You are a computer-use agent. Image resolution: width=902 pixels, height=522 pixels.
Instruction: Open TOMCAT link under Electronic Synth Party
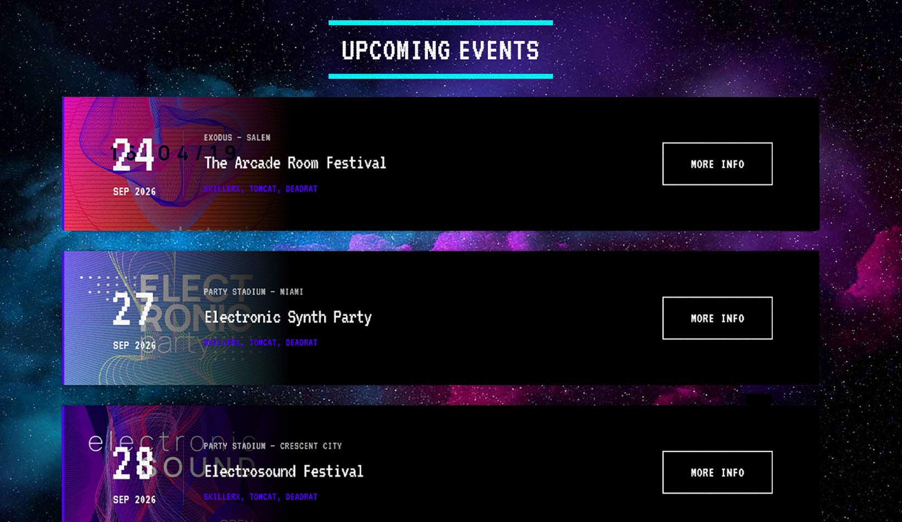[x=263, y=343]
